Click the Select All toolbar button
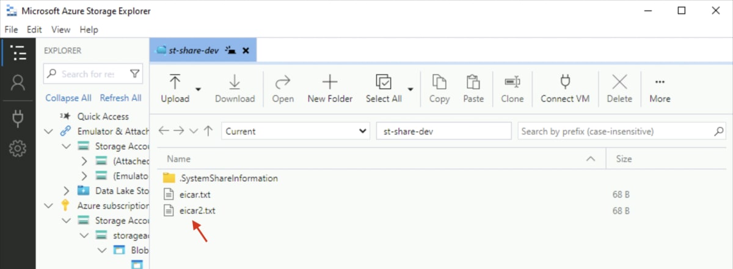The image size is (733, 269). (x=384, y=88)
